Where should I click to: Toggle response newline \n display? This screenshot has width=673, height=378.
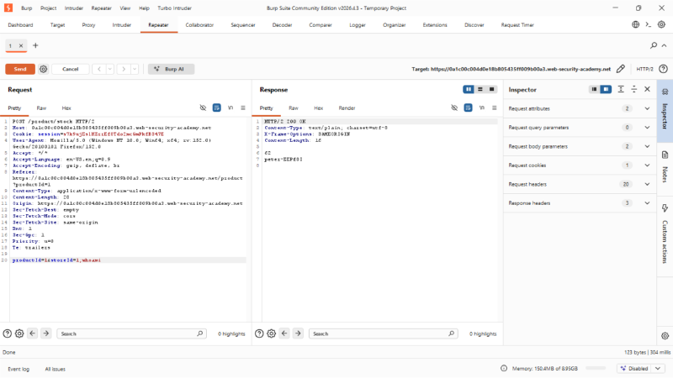[x=482, y=108]
